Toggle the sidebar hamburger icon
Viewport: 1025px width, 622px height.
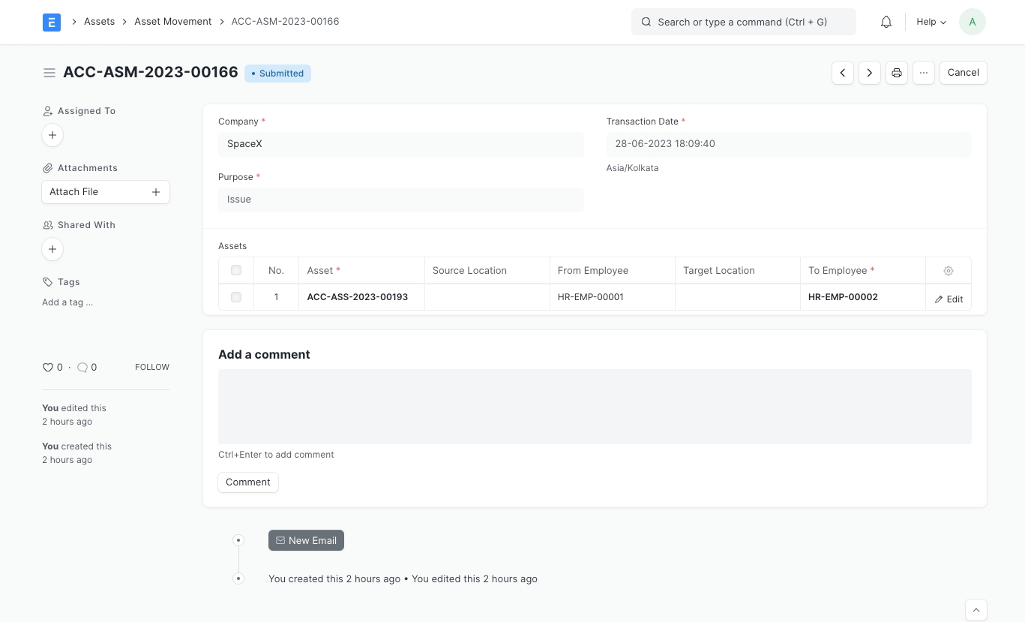click(49, 73)
